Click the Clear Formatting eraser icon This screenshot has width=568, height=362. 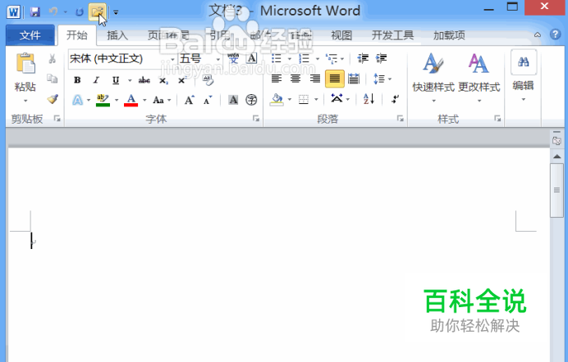tap(208, 79)
